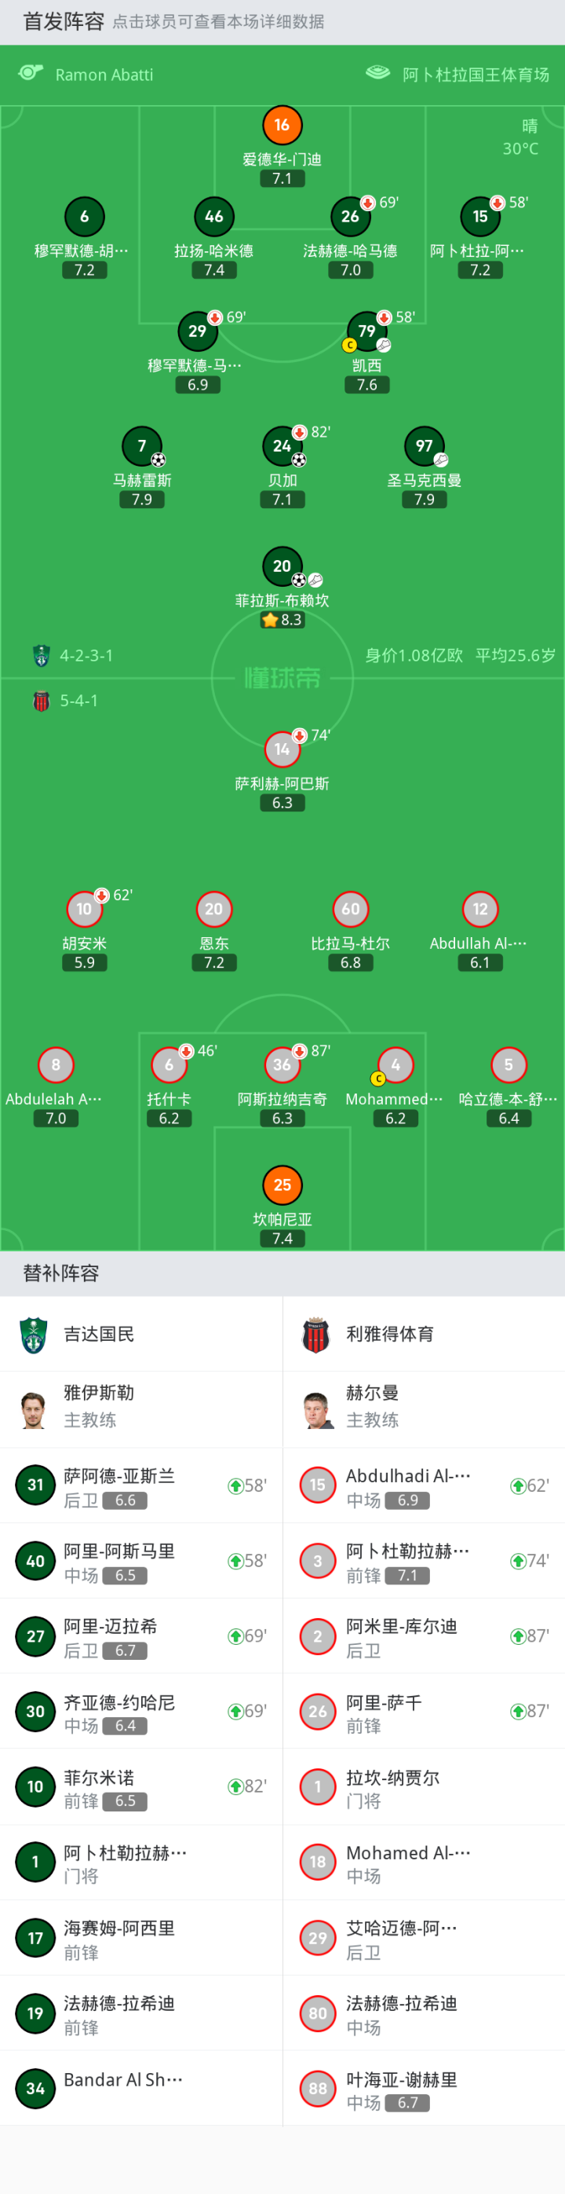Select the 5-4-1 formation label

click(x=78, y=701)
